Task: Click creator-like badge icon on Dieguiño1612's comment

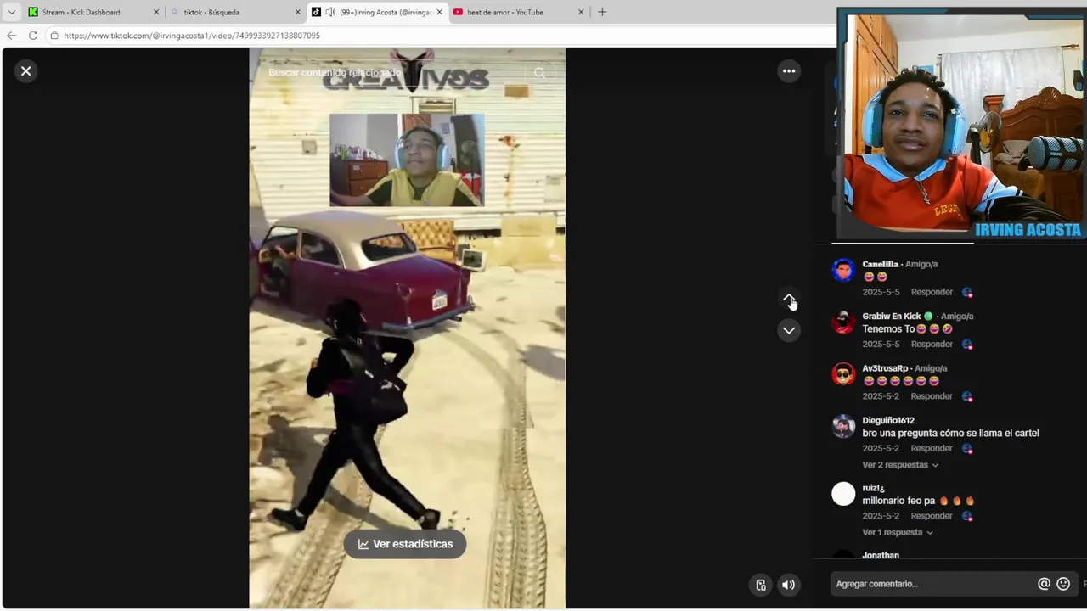Action: [x=967, y=449]
